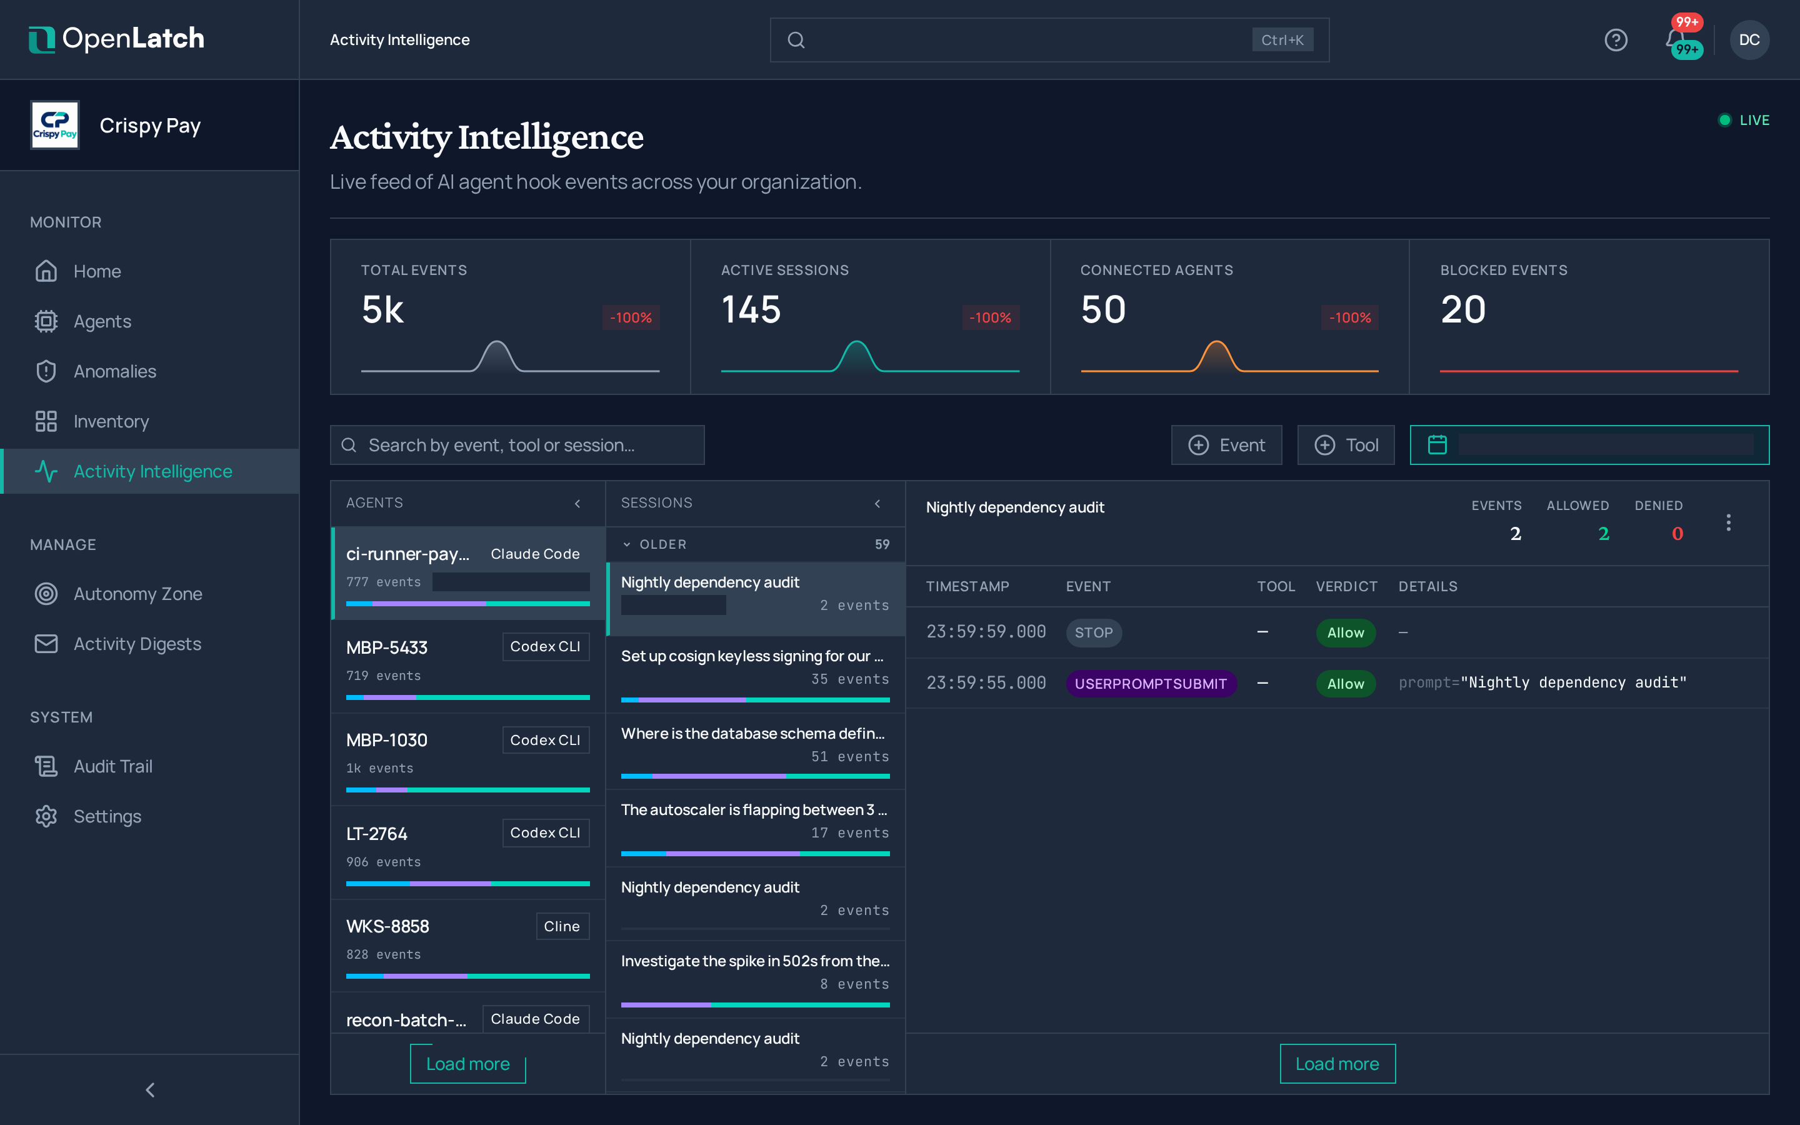Image resolution: width=1800 pixels, height=1125 pixels.
Task: Click the Total Events stat card
Action: [x=510, y=317]
